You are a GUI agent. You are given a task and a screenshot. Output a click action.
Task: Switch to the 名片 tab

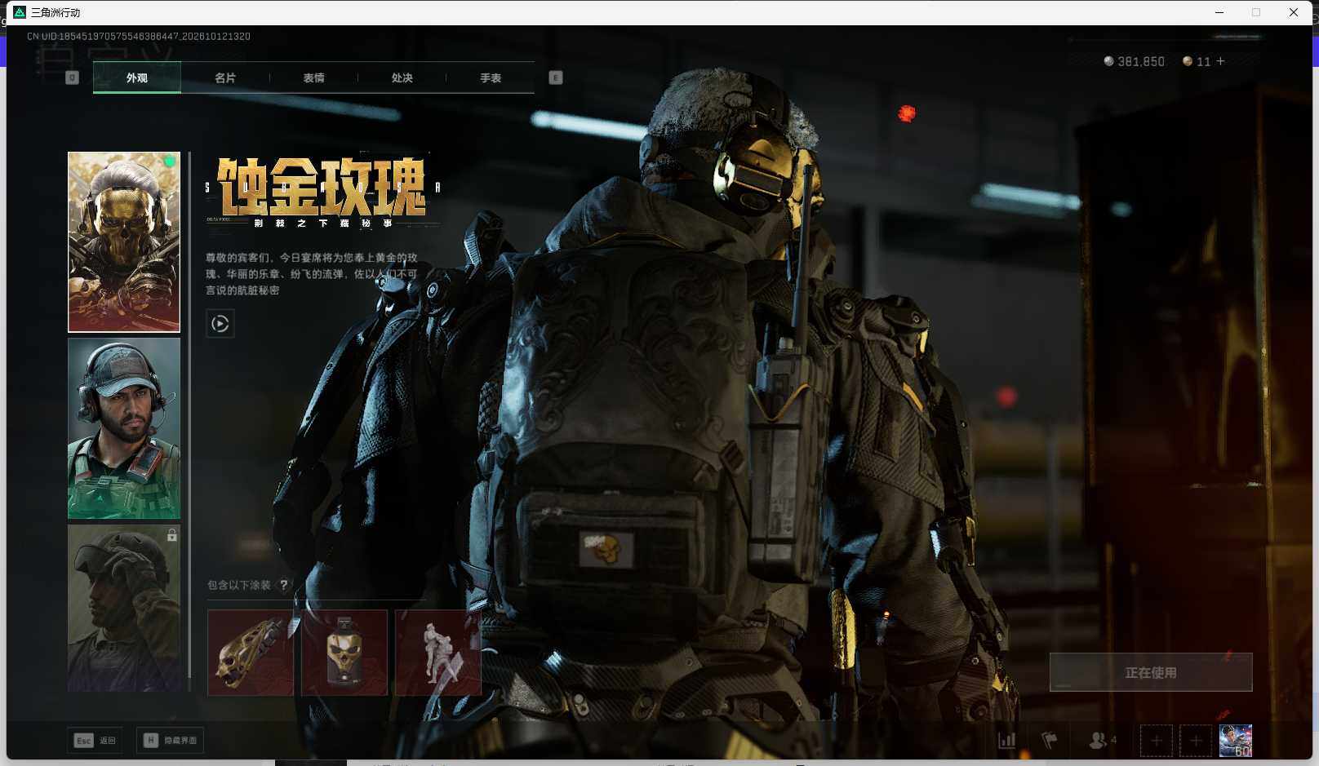[225, 77]
